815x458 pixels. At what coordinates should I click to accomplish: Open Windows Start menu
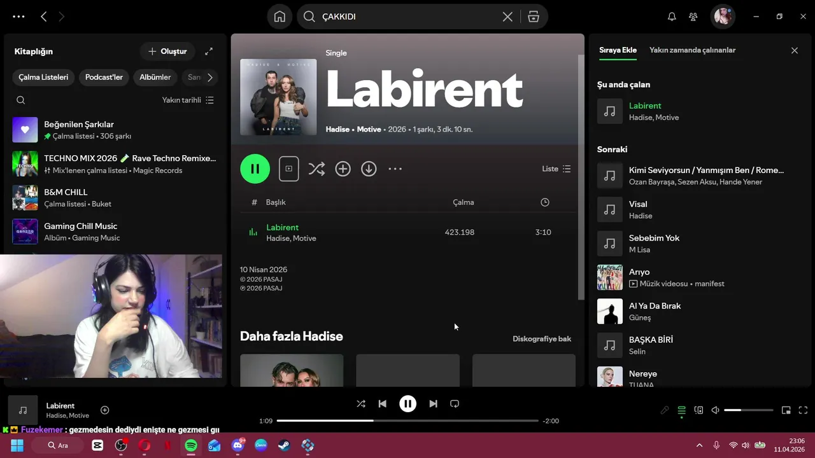coord(17,445)
